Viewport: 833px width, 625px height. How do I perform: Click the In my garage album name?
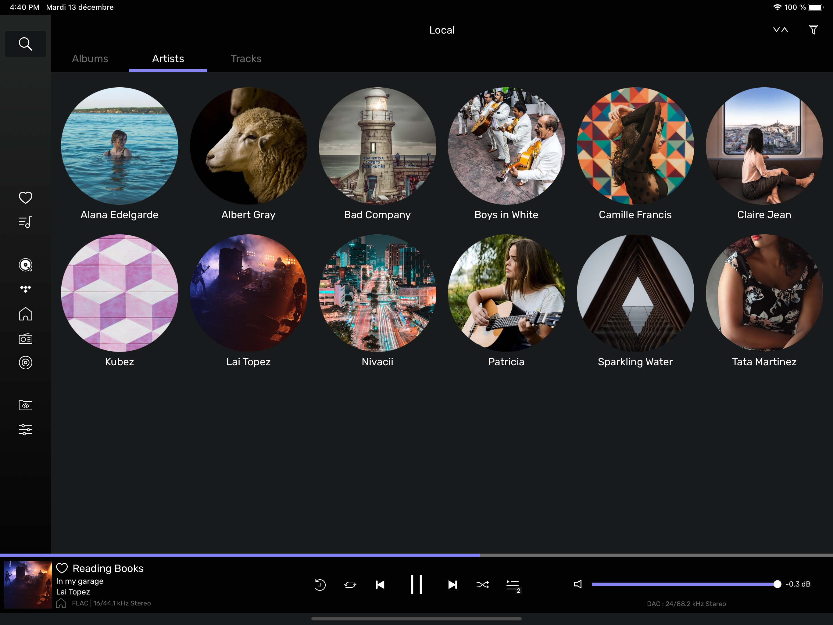[80, 581]
